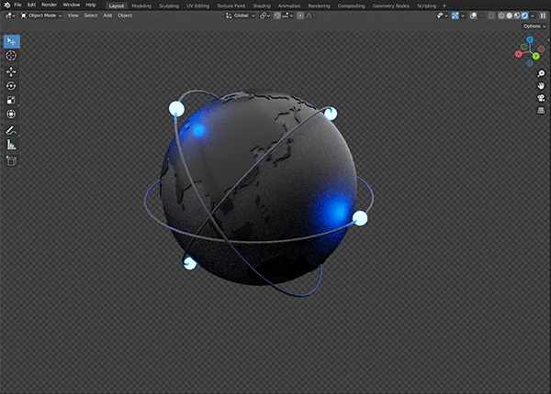This screenshot has height=394, width=551.
Task: Click the Blender logo icon
Action: pos(6,5)
